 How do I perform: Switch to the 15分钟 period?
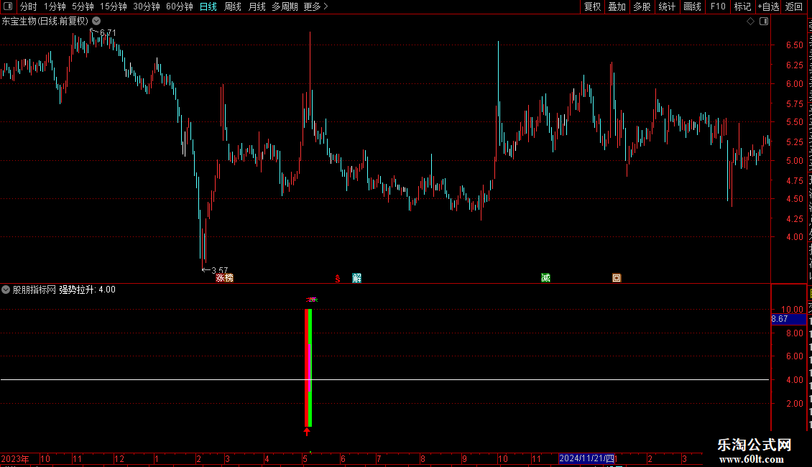coord(114,6)
